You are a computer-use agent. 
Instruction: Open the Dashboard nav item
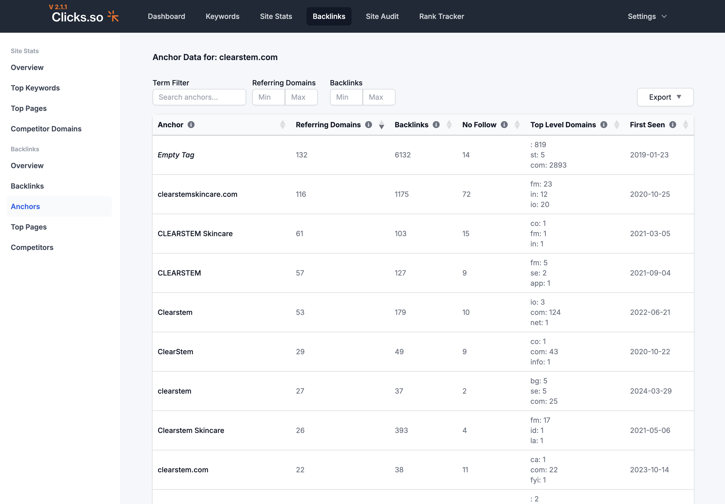pyautogui.click(x=166, y=16)
